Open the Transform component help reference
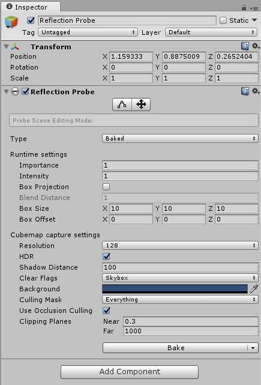 245,46
